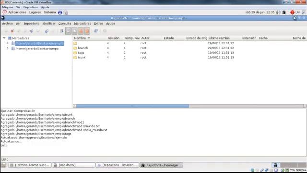Open the VirtualBox Dispositivos menu
This screenshot has width=307, height=173.
[31, 7]
